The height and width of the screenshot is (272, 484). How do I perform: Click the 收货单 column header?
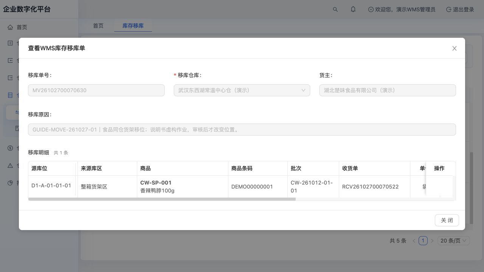click(x=374, y=168)
